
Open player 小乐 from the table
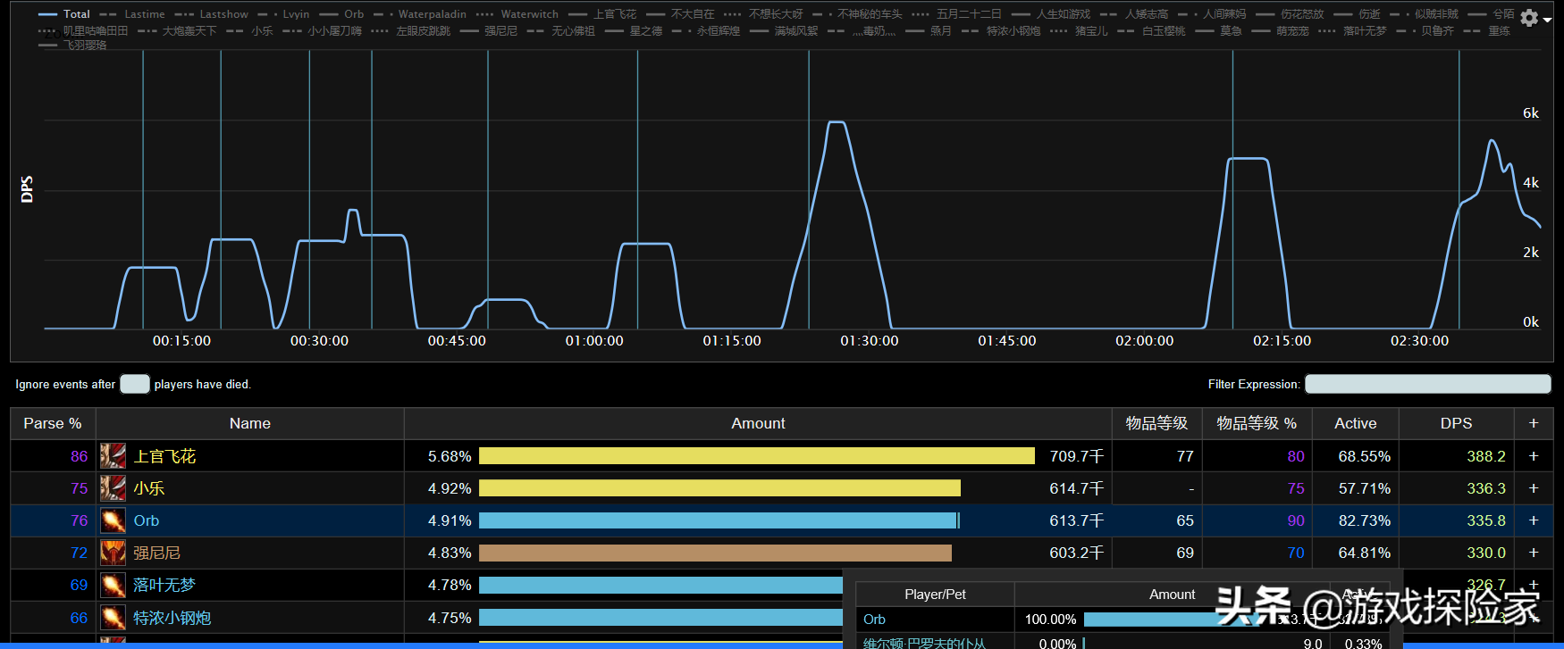pos(149,488)
